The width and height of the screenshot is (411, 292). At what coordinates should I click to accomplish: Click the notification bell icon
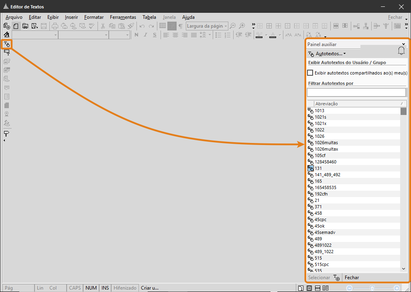pos(401,51)
